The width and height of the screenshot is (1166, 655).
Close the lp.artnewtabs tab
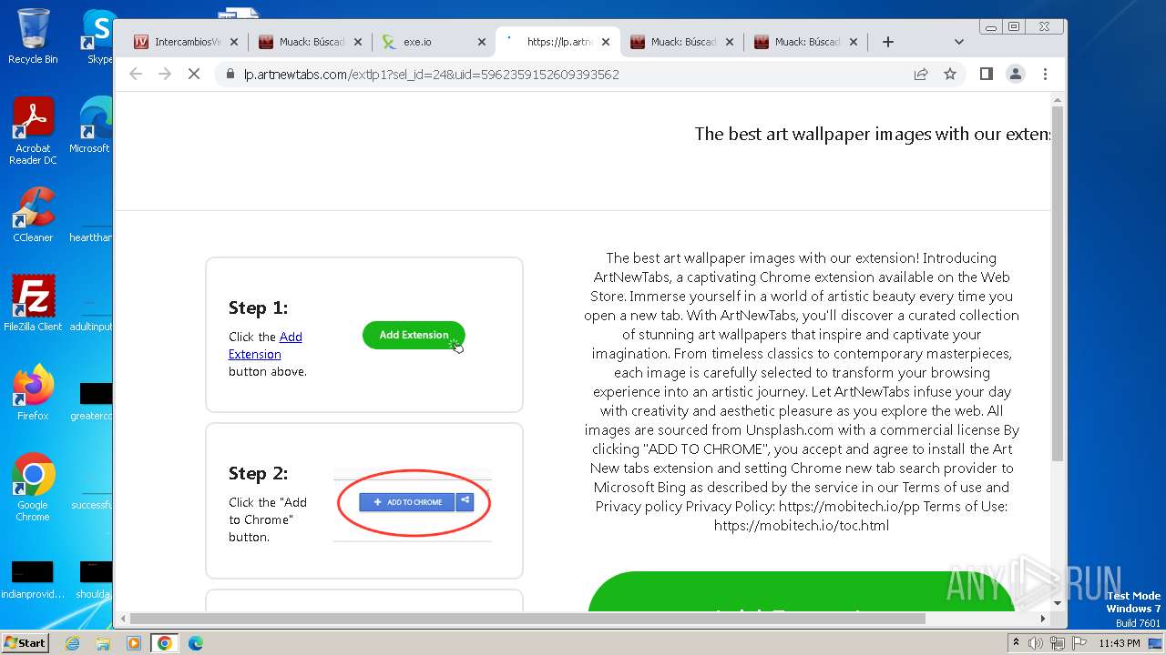point(606,42)
